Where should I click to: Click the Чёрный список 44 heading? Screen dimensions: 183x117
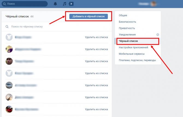tap(19, 16)
